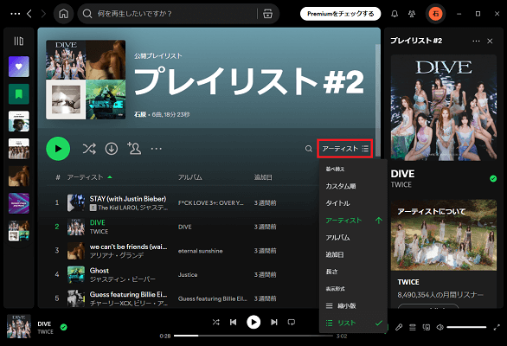
Task: Toggle saved check beside DIVE in side panel
Action: coord(493,178)
